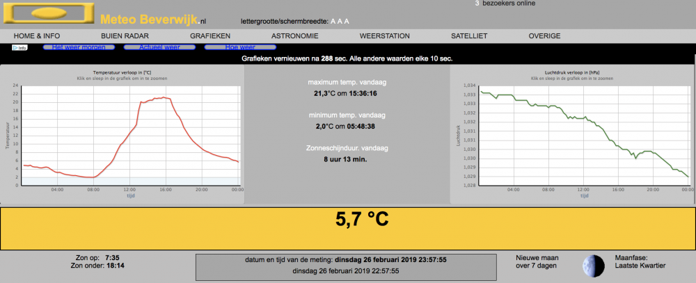The image size is (696, 283).
Task: Open the BUIEN RADAR menu
Action: coord(125,36)
